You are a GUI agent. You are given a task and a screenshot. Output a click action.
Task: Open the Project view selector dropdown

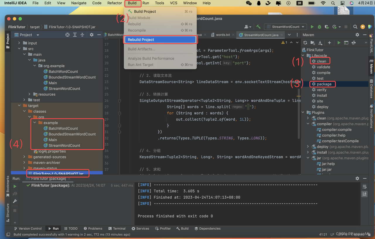(x=27, y=35)
